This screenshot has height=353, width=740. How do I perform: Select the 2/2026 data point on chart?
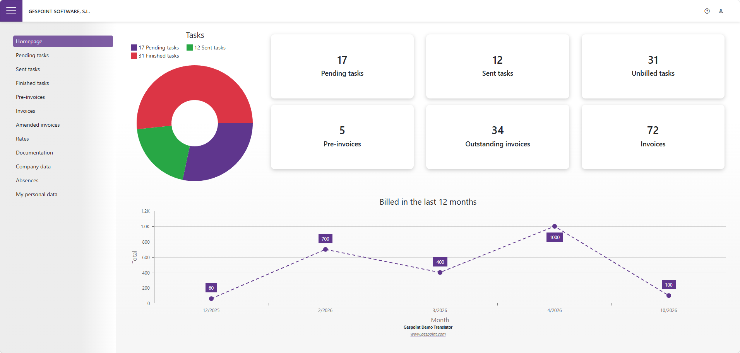point(325,249)
